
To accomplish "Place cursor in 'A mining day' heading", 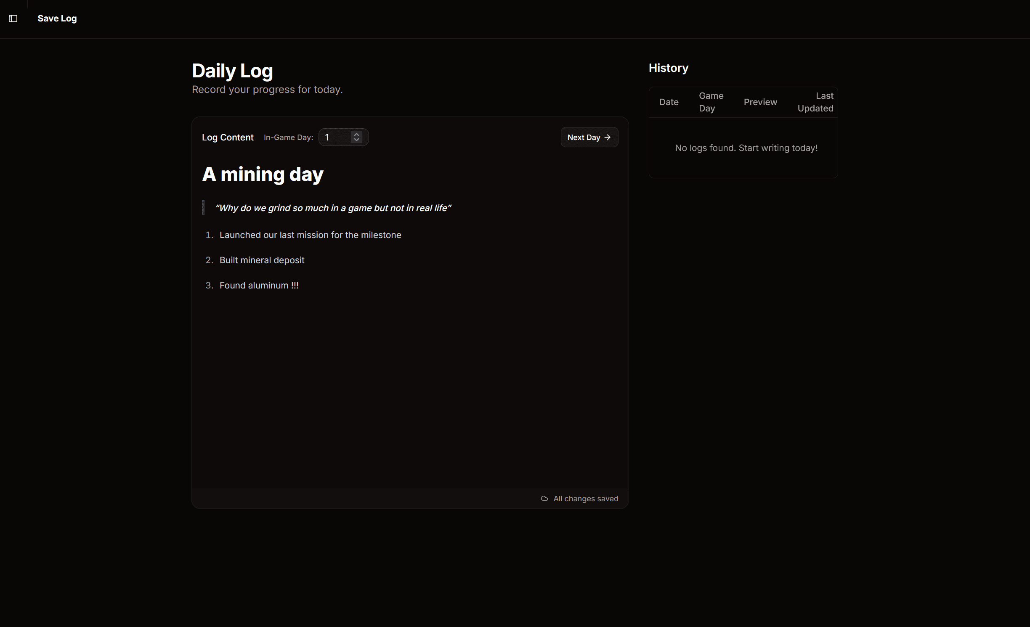I will [263, 175].
